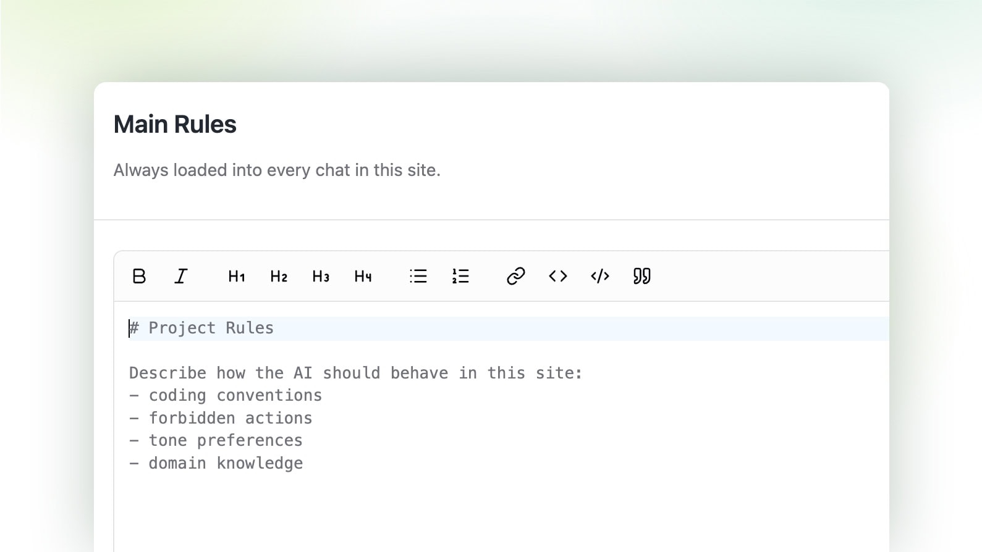Apply italic formatting

[x=180, y=276]
